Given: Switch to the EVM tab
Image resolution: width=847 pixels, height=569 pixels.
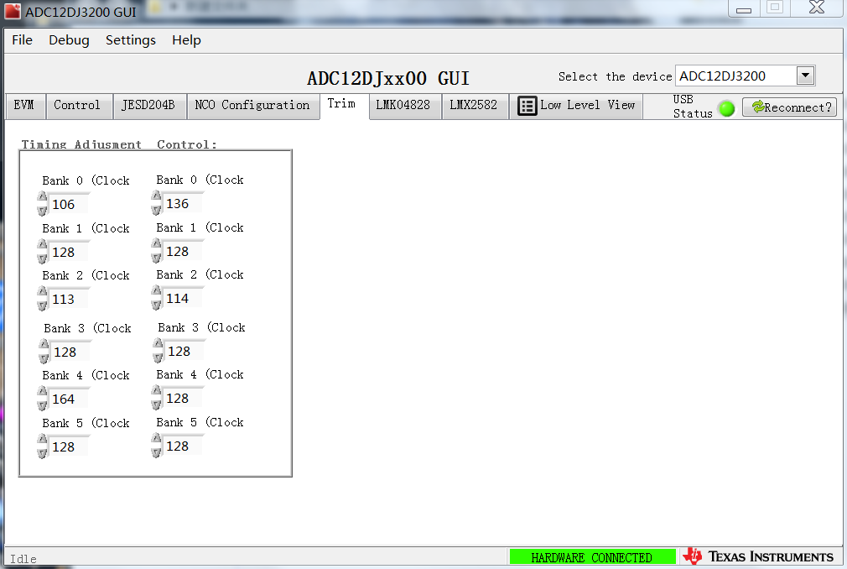Looking at the screenshot, I should (23, 106).
